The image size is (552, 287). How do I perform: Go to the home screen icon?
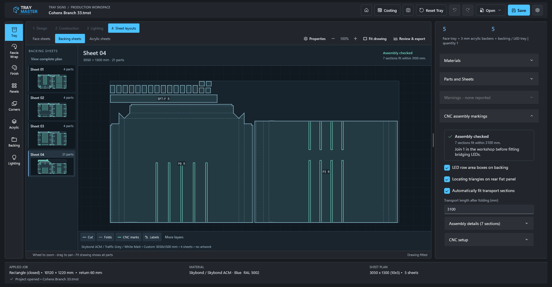click(366, 10)
